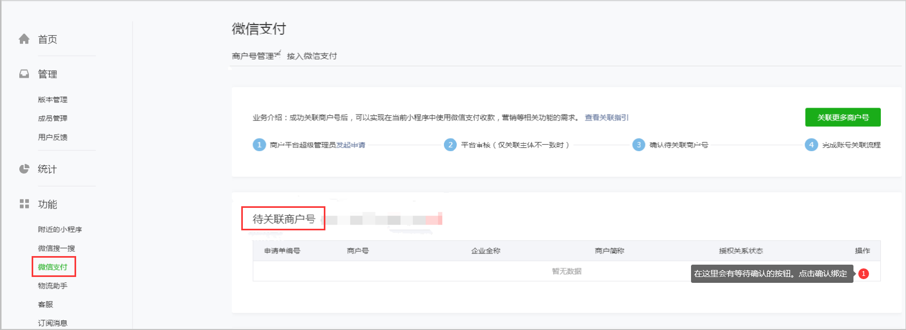906x330 pixels.
Task: Open the 功能 sidebar section
Action: pyautogui.click(x=47, y=204)
